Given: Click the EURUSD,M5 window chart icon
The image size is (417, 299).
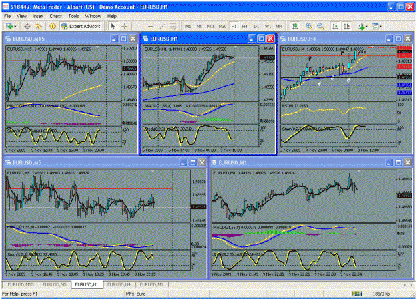Looking at the screenshot, I should pyautogui.click(x=8, y=162).
